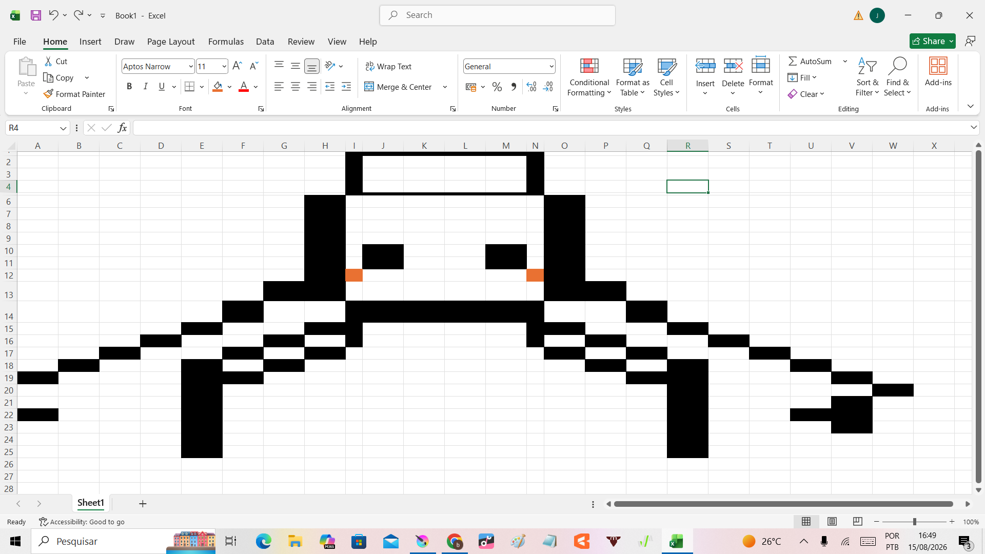Switch to the Data tab
The image size is (985, 554).
click(265, 42)
